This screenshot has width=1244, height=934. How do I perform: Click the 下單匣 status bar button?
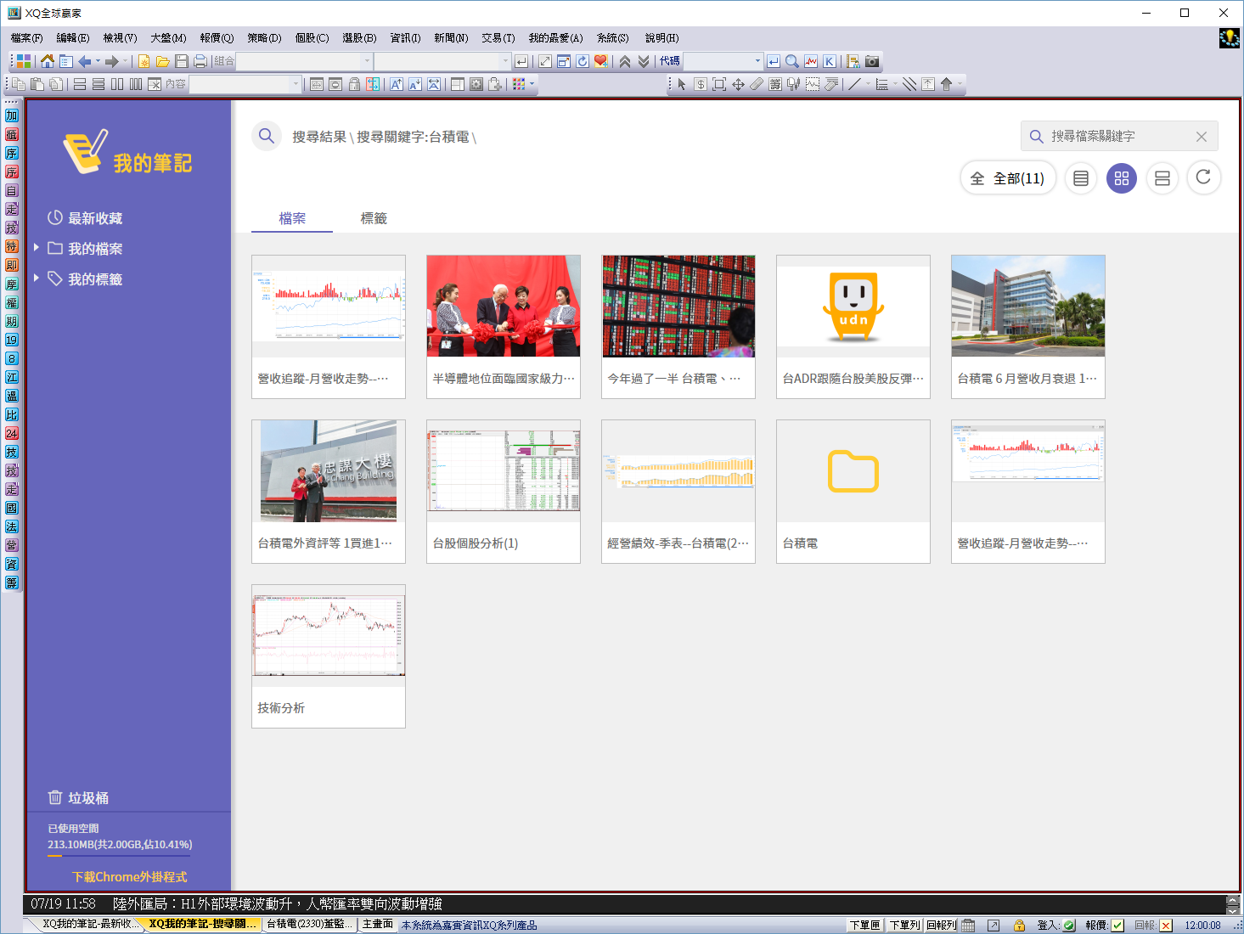pyautogui.click(x=865, y=926)
